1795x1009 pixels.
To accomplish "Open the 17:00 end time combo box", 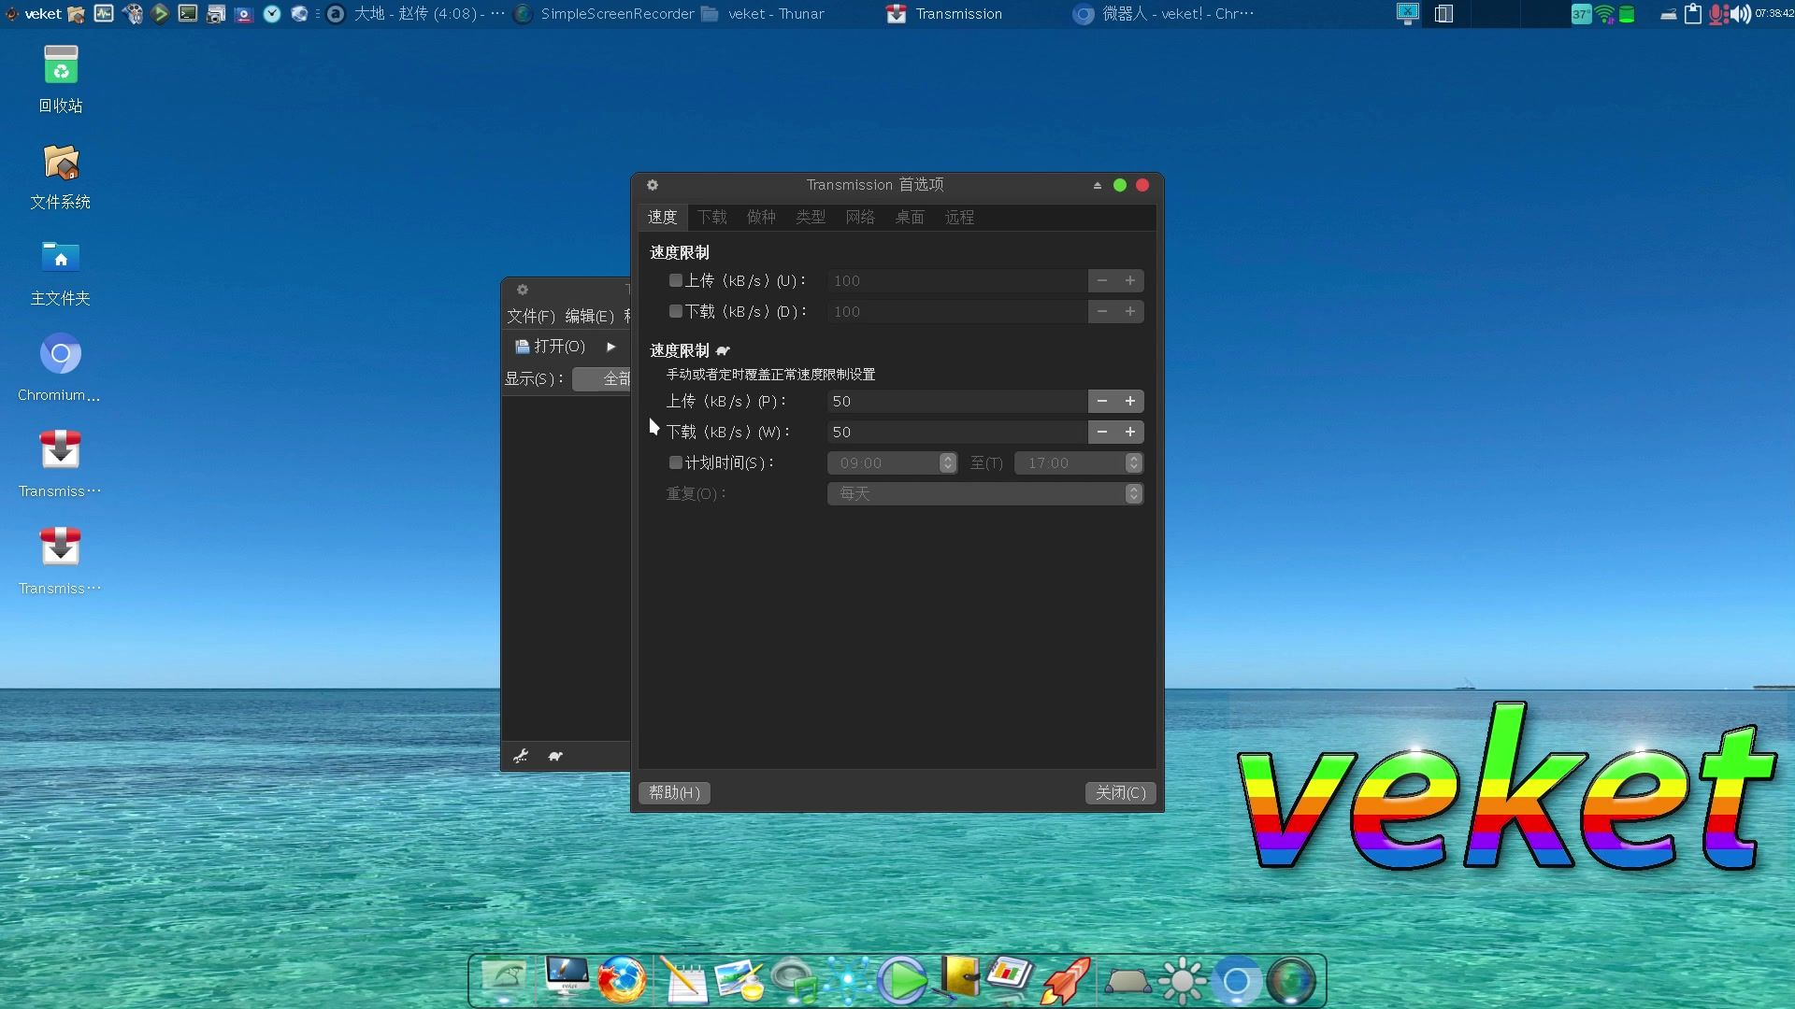I will 1079,462.
